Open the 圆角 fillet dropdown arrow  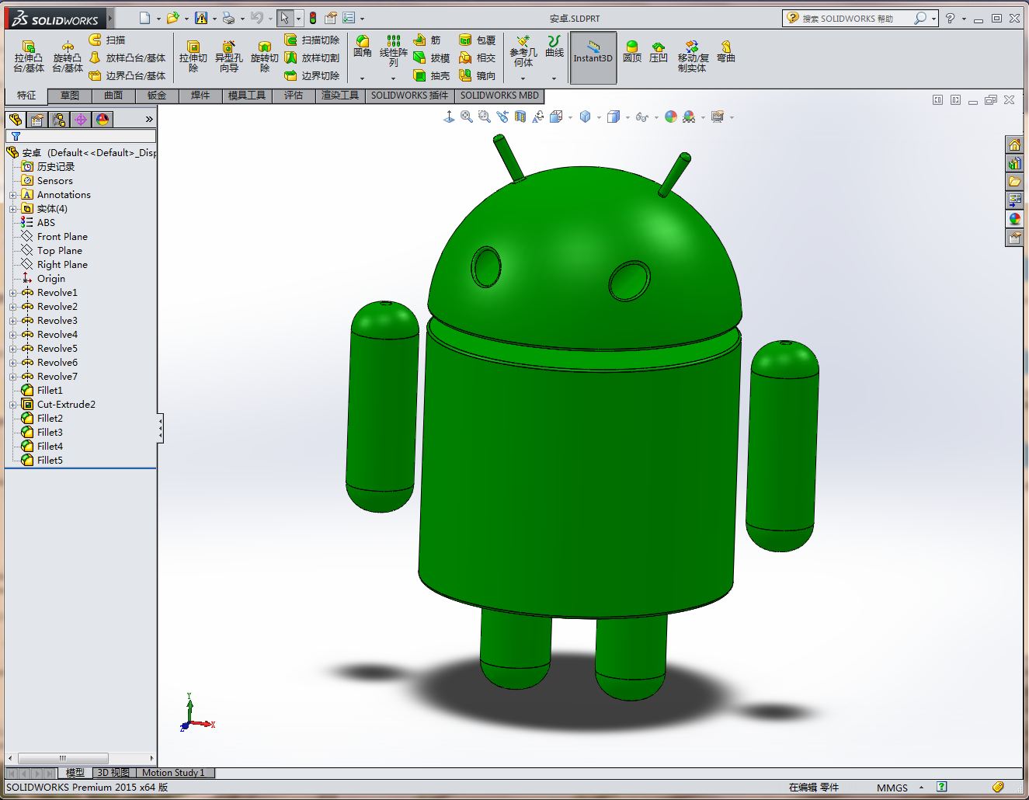(363, 78)
